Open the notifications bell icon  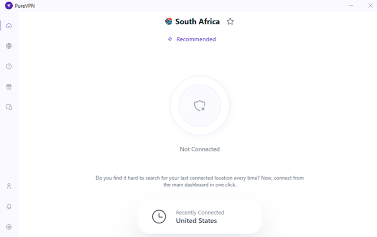(9, 207)
